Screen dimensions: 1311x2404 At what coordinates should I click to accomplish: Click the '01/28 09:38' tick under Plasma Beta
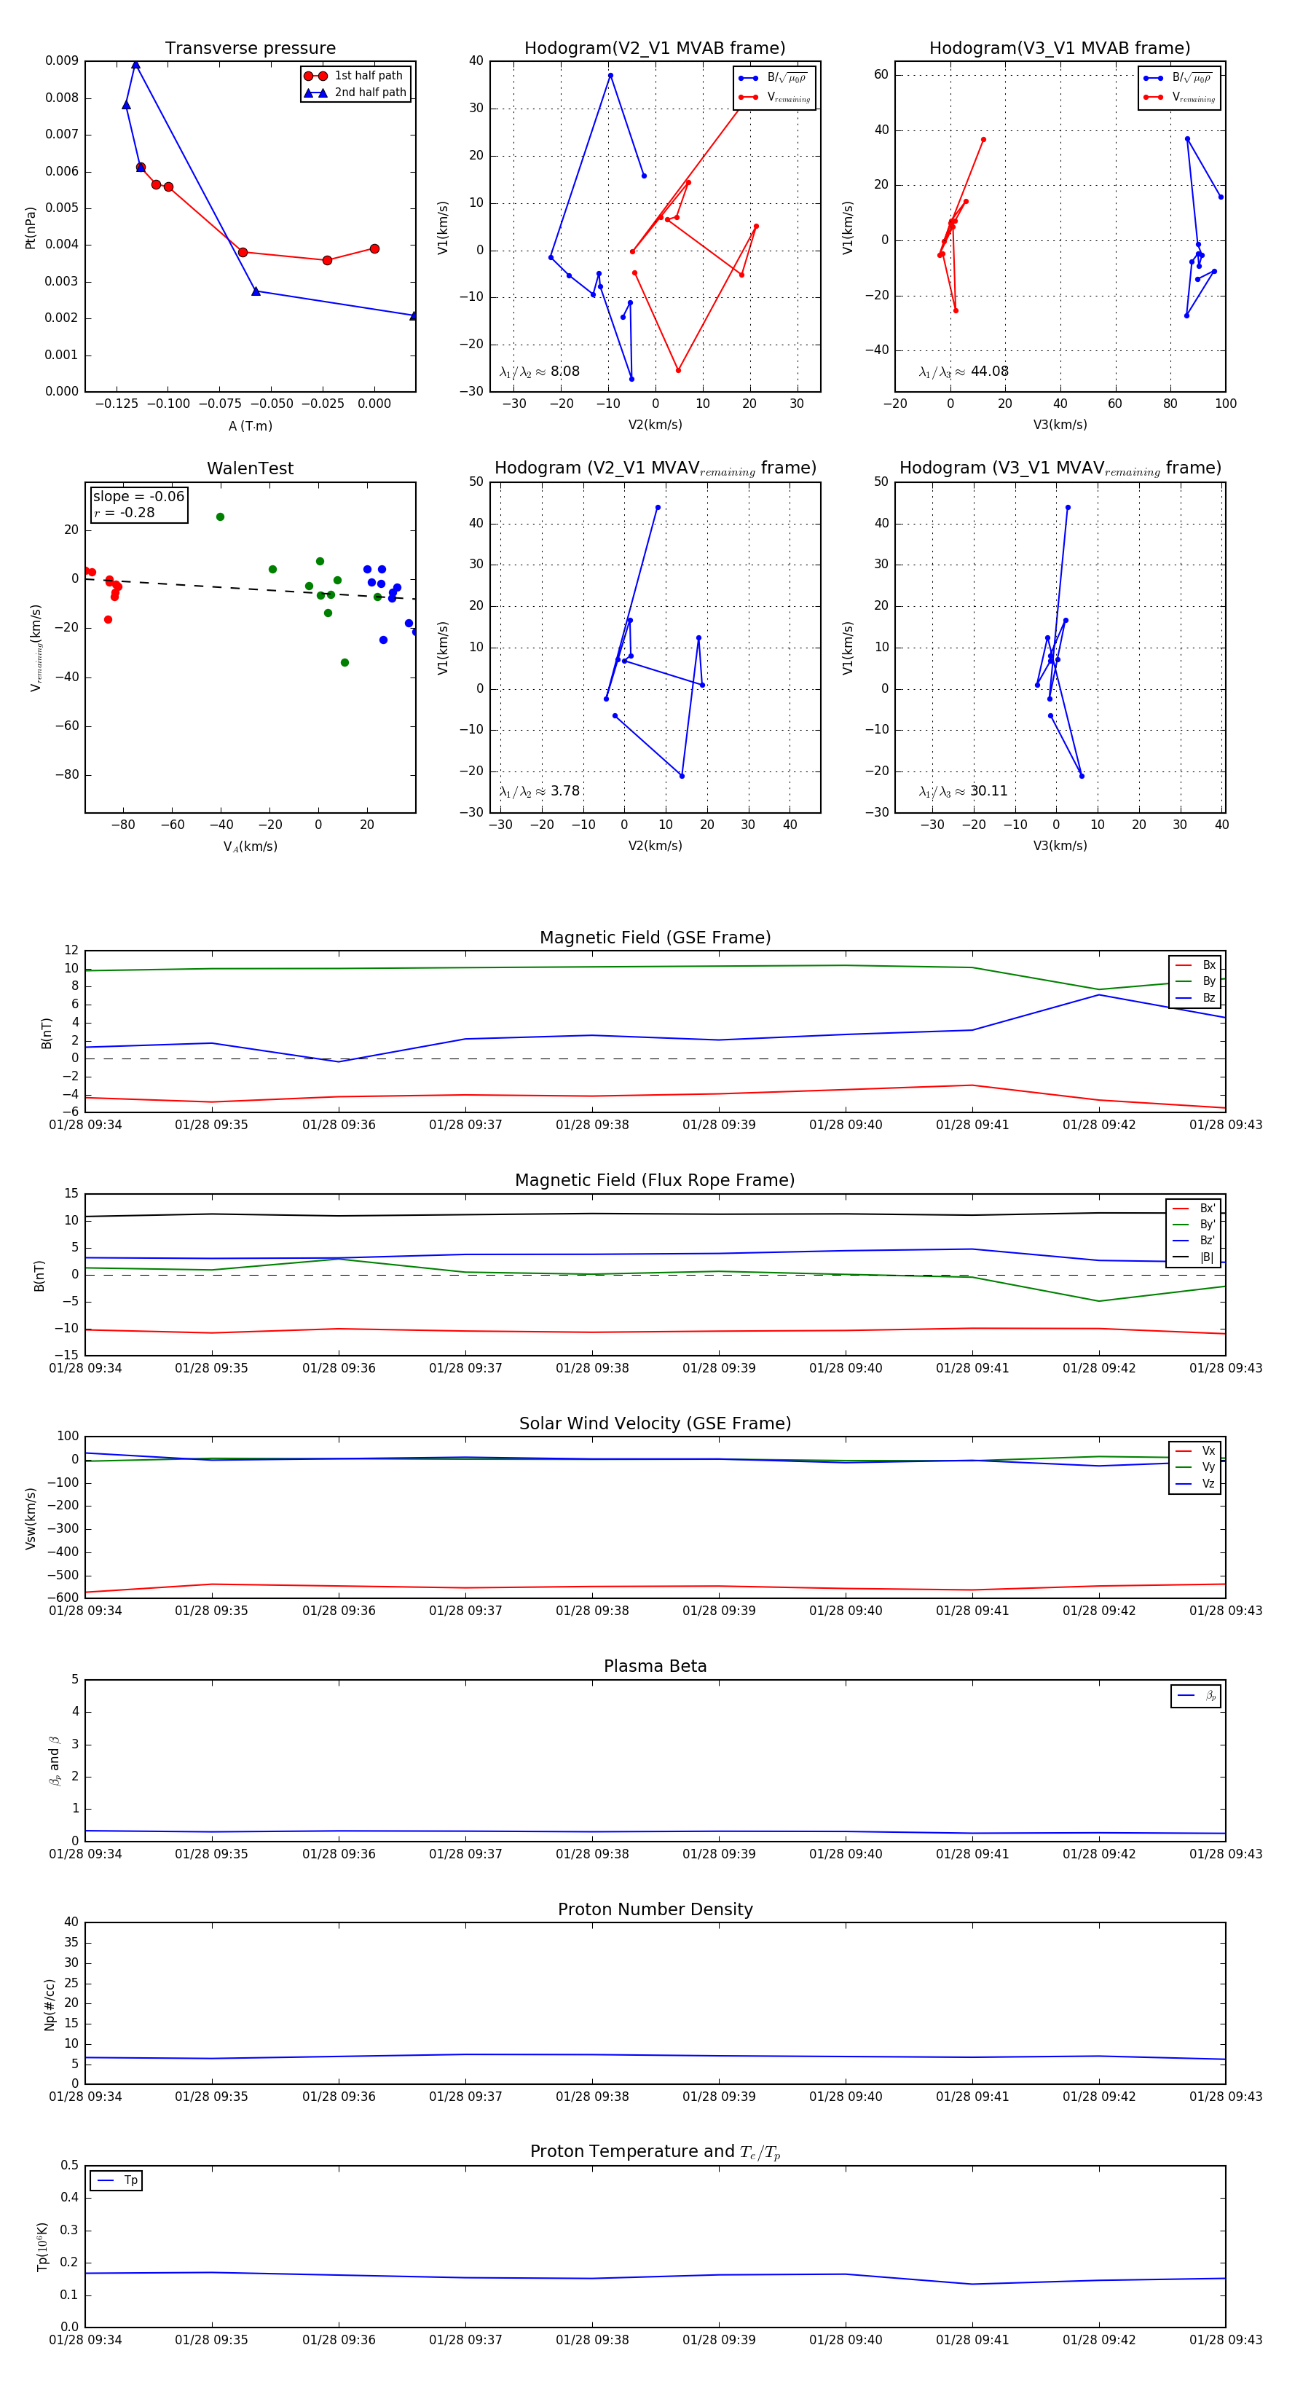point(591,1854)
